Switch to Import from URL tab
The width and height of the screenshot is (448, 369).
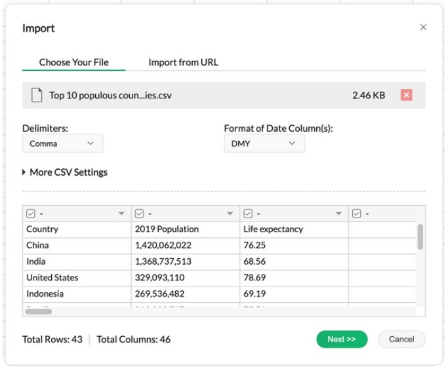[x=183, y=62]
